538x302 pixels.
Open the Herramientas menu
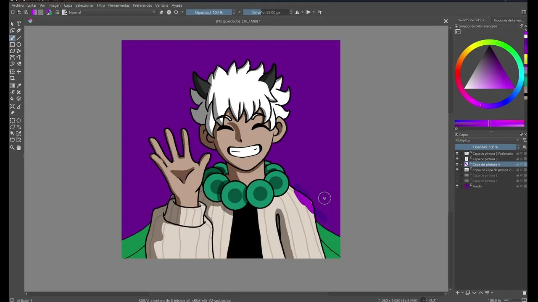pyautogui.click(x=119, y=5)
